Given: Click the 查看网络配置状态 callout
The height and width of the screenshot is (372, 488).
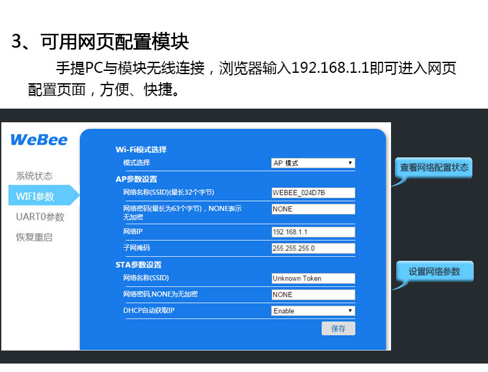Looking at the screenshot, I should (x=434, y=168).
